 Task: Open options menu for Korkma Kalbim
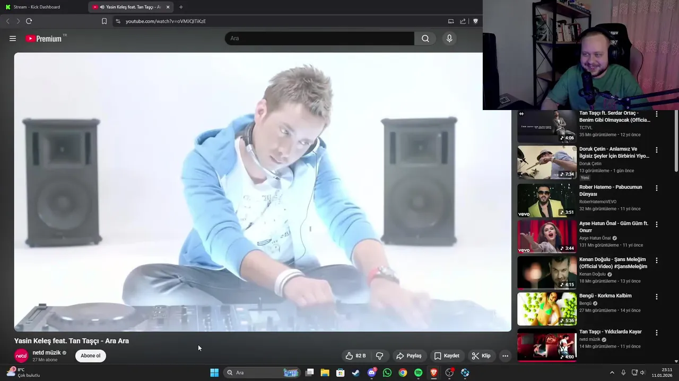(x=657, y=296)
